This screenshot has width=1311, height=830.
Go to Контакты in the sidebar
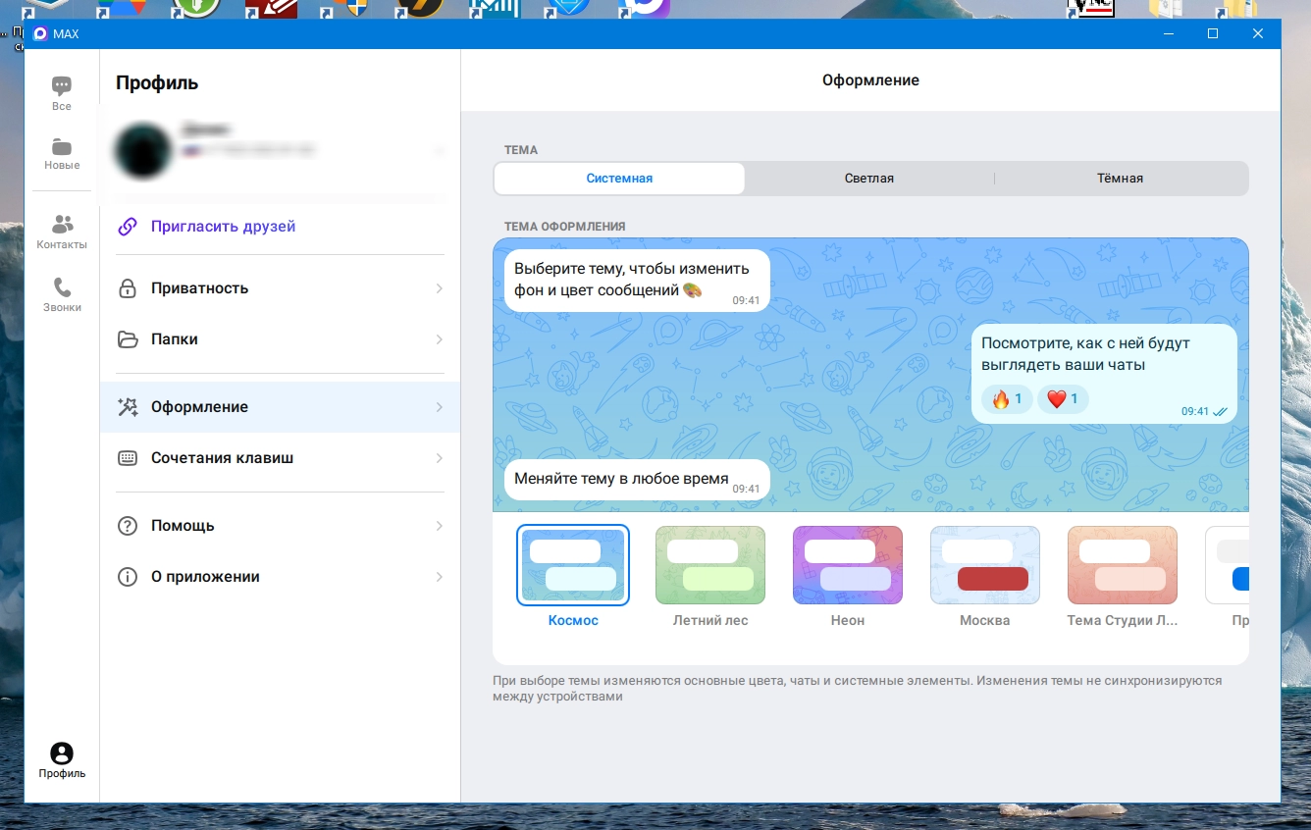[x=62, y=233]
